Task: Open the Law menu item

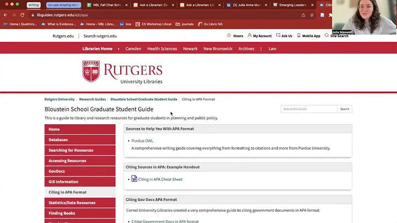Action: pos(272,49)
